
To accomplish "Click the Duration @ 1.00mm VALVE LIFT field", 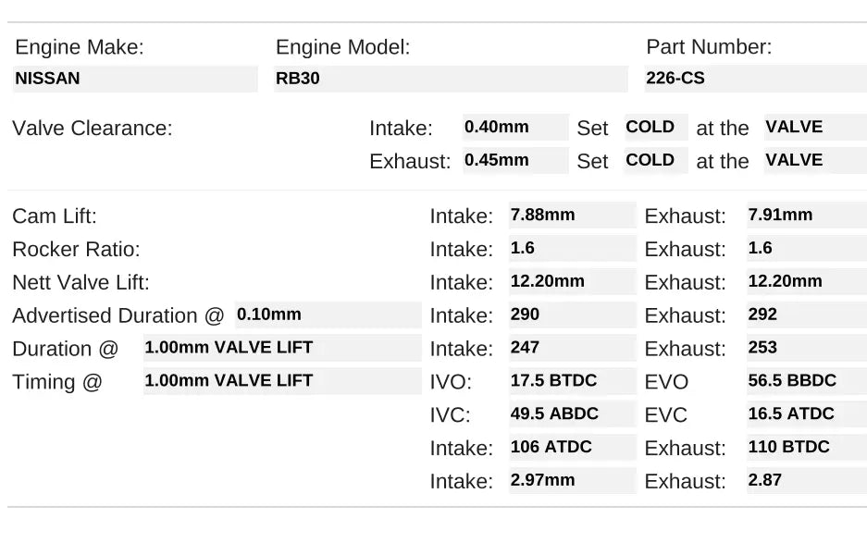I will 281,348.
